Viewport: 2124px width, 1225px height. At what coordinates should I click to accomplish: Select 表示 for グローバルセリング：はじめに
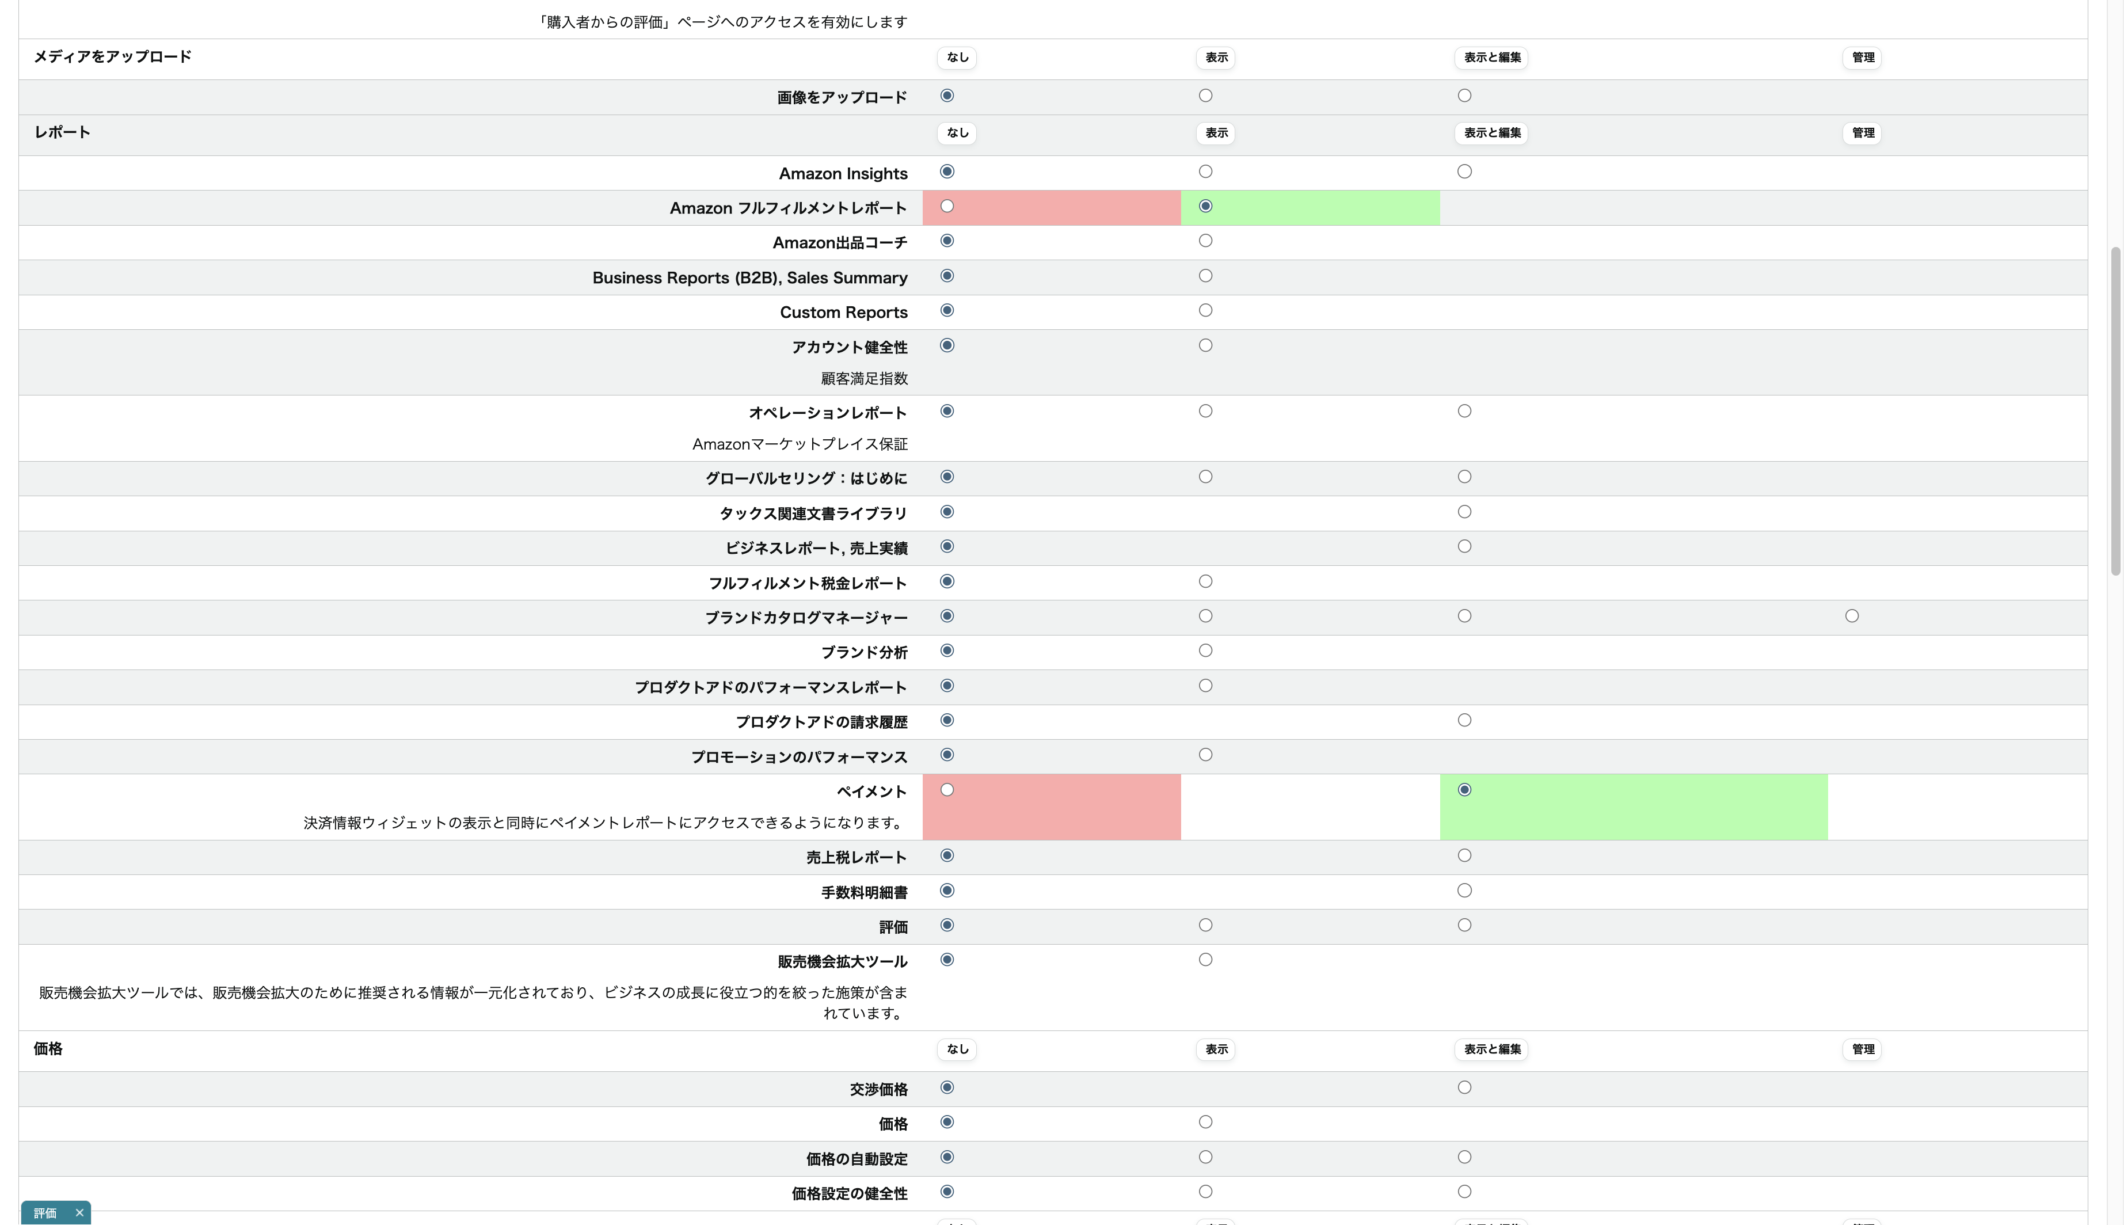pyautogui.click(x=1205, y=476)
